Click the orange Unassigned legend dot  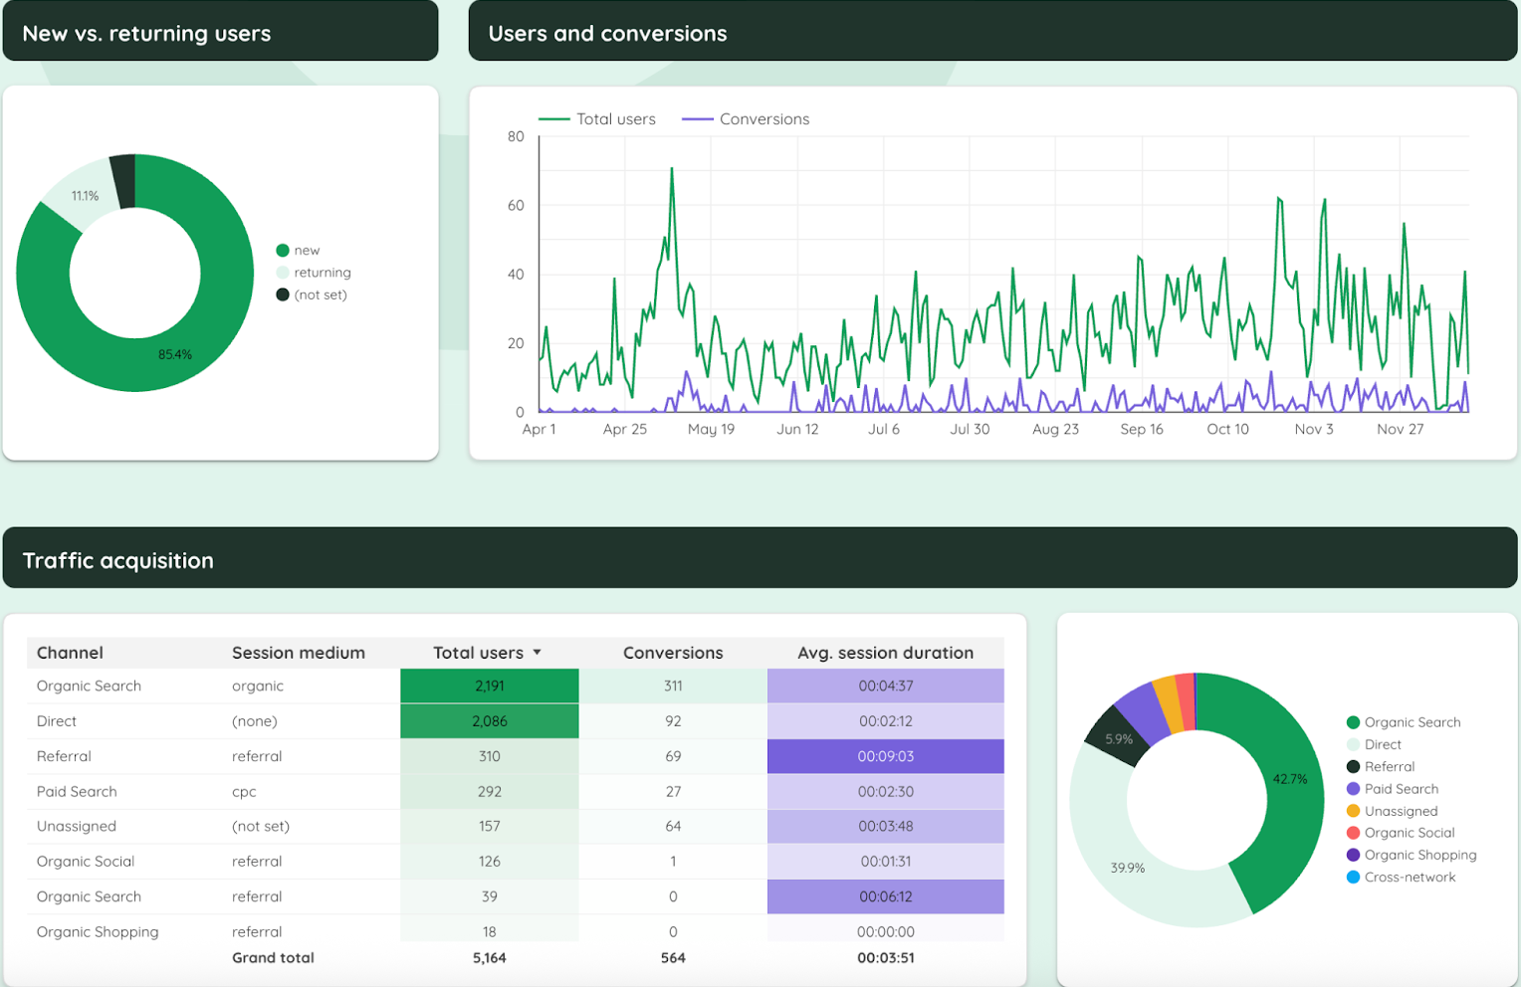1353,811
